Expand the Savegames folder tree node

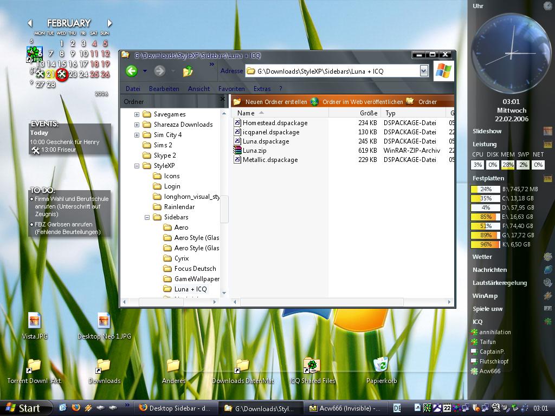(x=137, y=114)
